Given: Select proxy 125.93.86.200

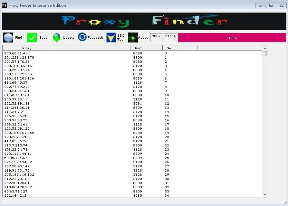Looking at the screenshot, I should pos(17,116).
